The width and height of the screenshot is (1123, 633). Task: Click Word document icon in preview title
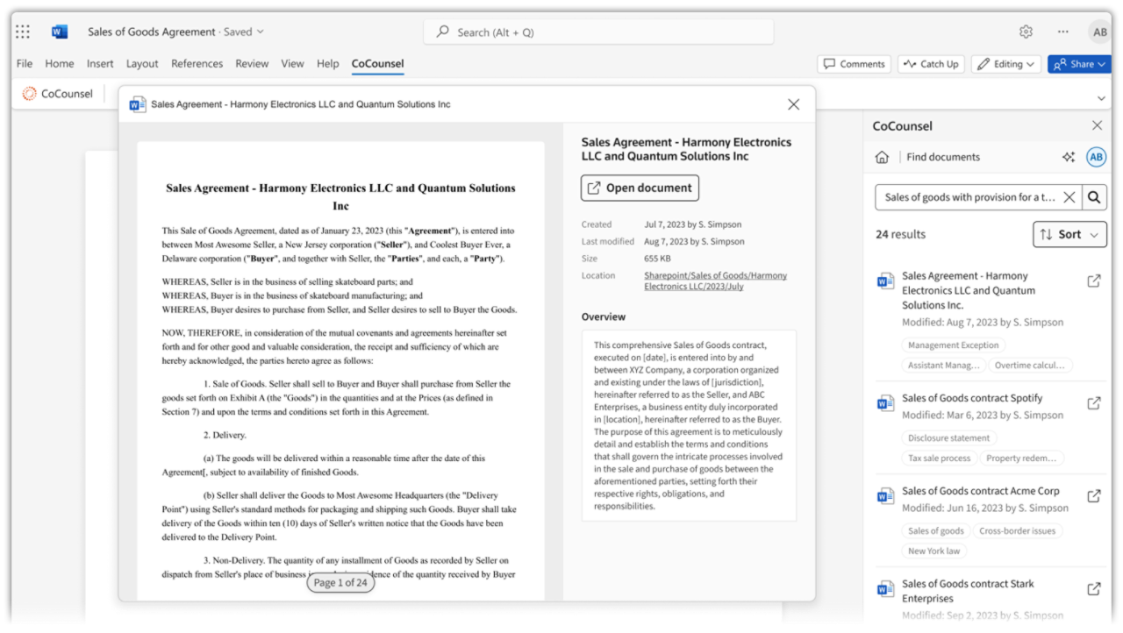tap(138, 104)
